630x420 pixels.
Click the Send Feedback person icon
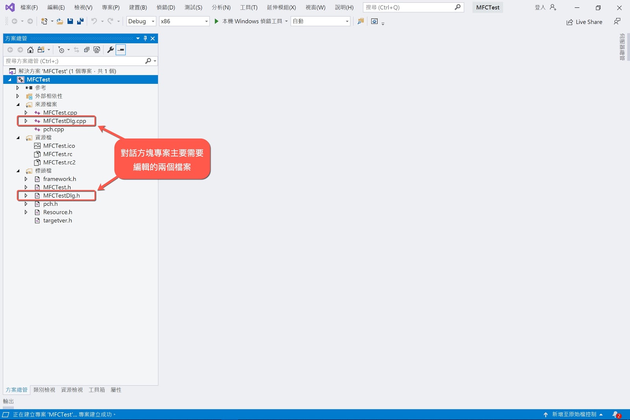[x=617, y=21]
